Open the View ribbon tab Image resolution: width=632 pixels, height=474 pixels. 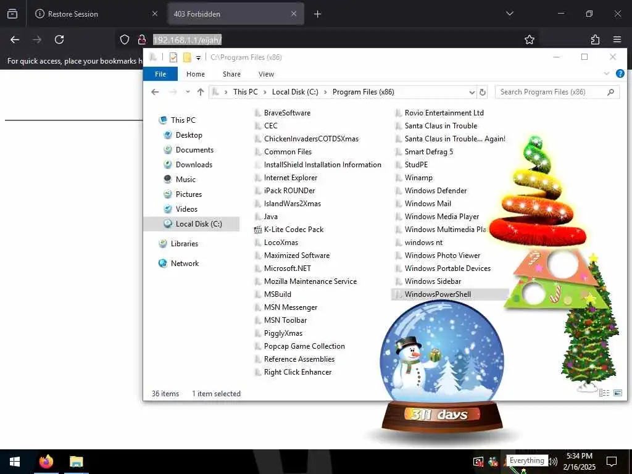[266, 74]
